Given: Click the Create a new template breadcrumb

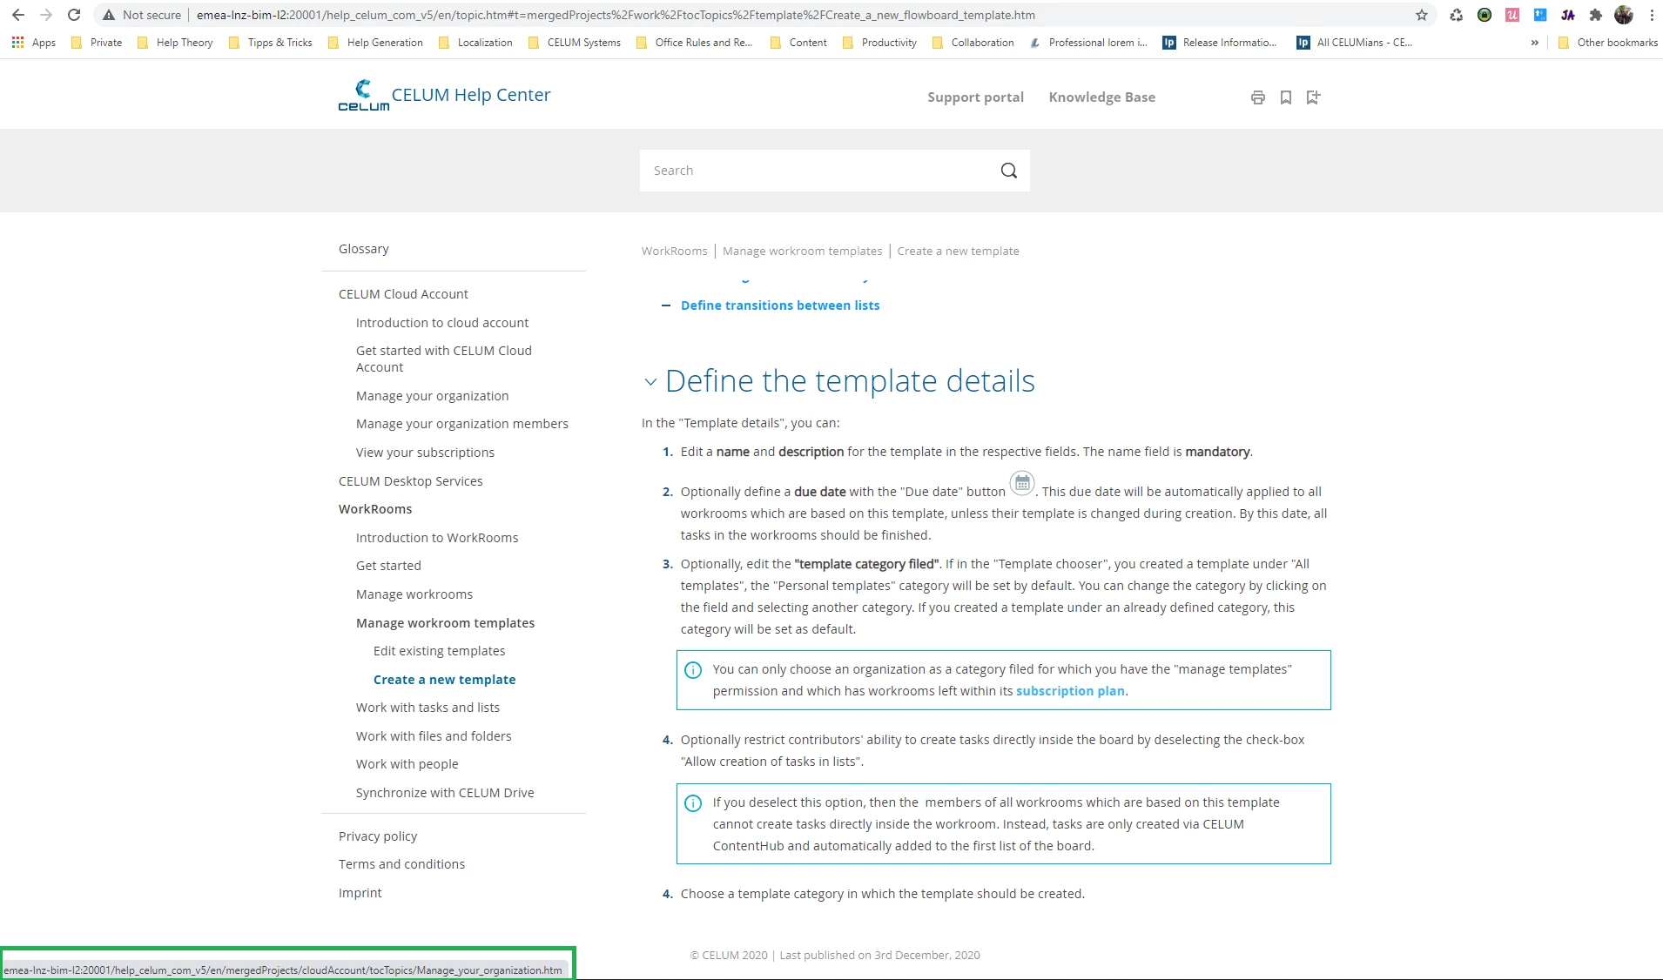Looking at the screenshot, I should [958, 252].
